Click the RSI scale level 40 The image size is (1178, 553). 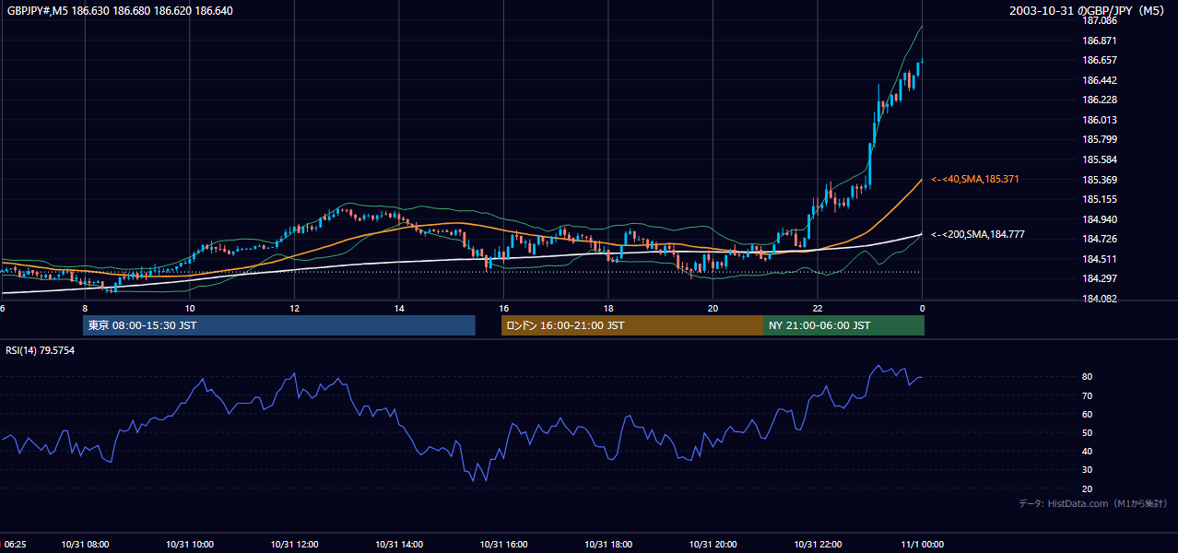[x=1088, y=451]
